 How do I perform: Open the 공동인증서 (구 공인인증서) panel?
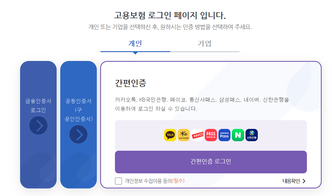(x=78, y=109)
